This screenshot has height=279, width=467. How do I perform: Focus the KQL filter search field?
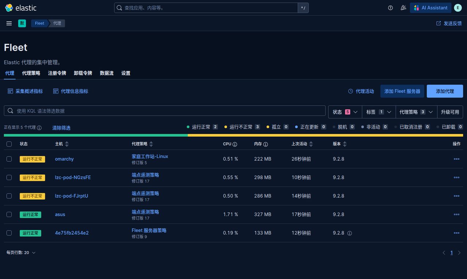(x=165, y=111)
